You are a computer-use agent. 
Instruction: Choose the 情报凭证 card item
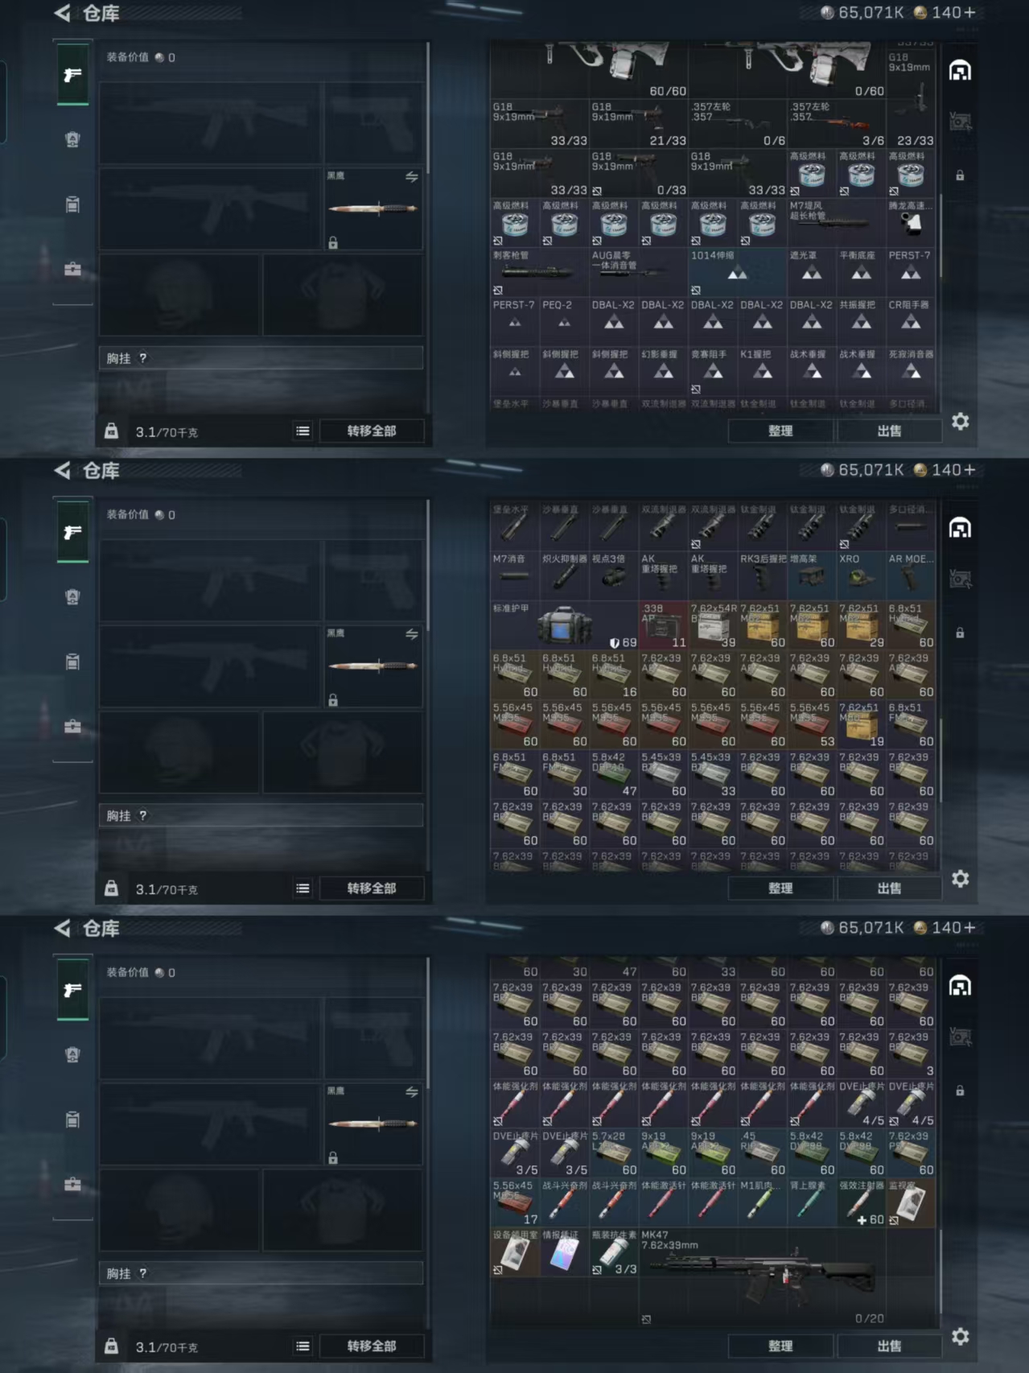coord(564,1252)
